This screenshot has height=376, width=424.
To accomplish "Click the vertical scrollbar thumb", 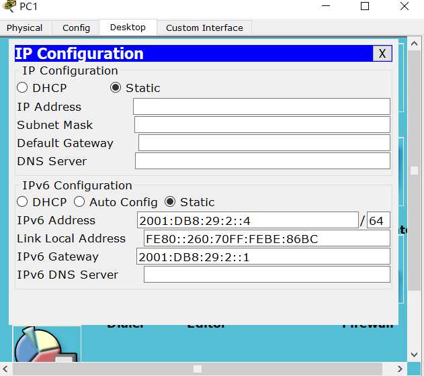I will 414,171.
